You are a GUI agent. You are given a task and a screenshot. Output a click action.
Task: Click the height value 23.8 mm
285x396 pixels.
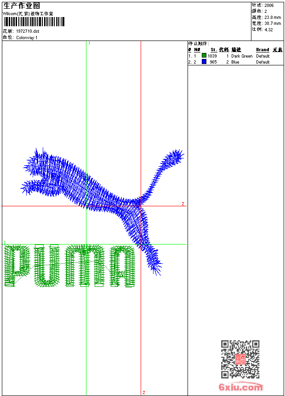273,17
